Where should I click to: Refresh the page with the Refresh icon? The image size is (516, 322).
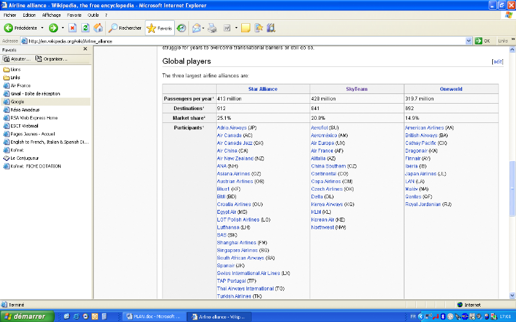pyautogui.click(x=85, y=28)
